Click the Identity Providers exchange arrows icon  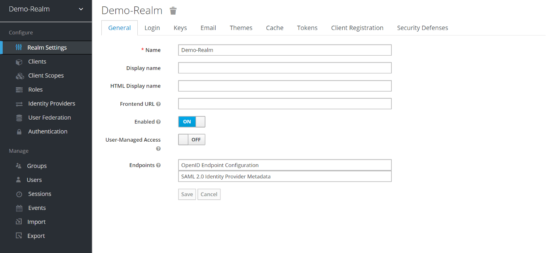[19, 104]
